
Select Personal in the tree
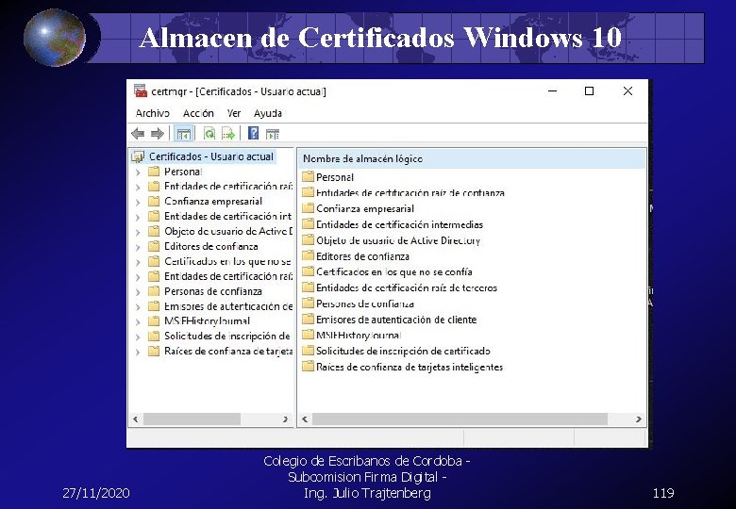(x=183, y=172)
